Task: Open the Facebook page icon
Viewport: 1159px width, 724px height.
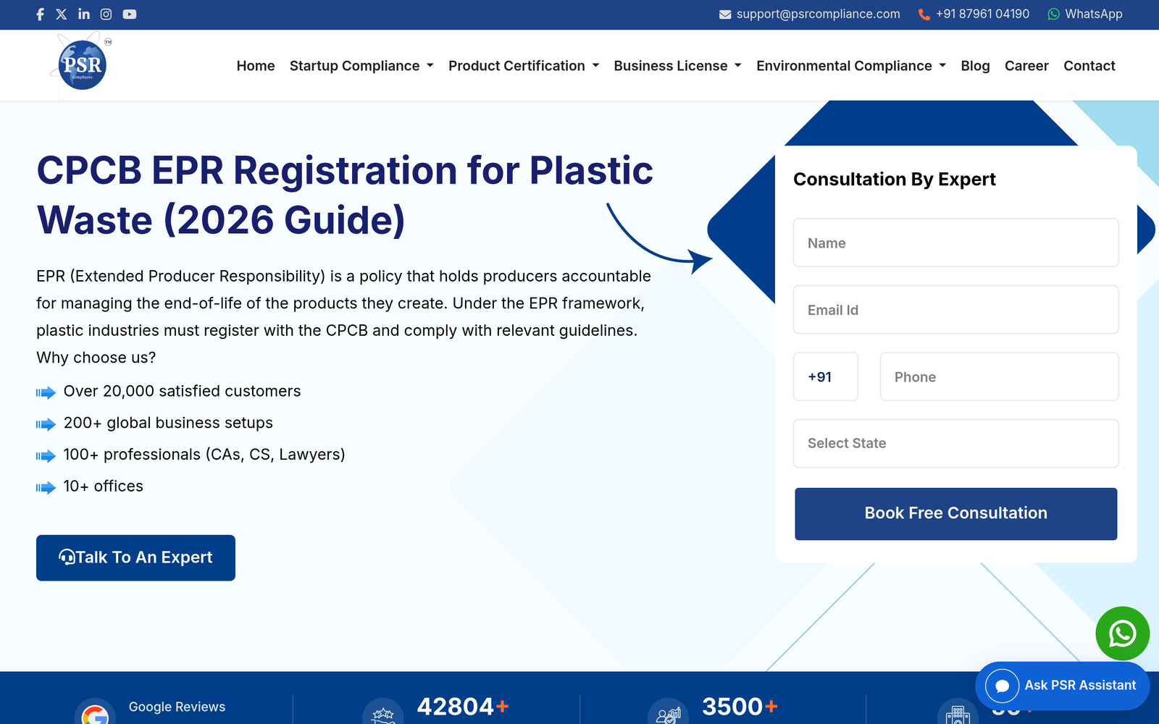Action: [x=41, y=14]
